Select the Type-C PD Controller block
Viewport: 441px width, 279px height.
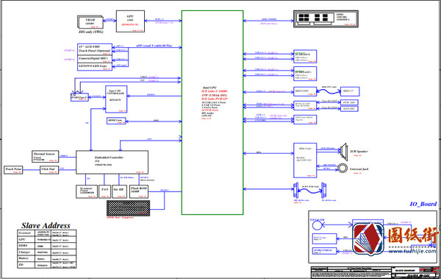click(x=116, y=99)
